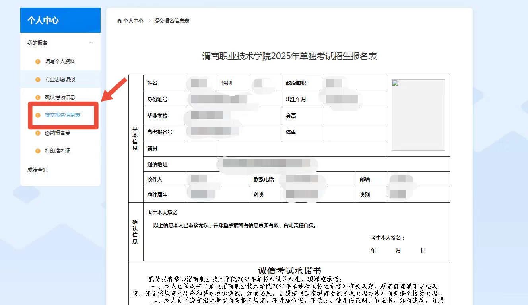Go to the 缴纳报名费 step label
Viewport: 528px width, 305px height.
point(58,133)
